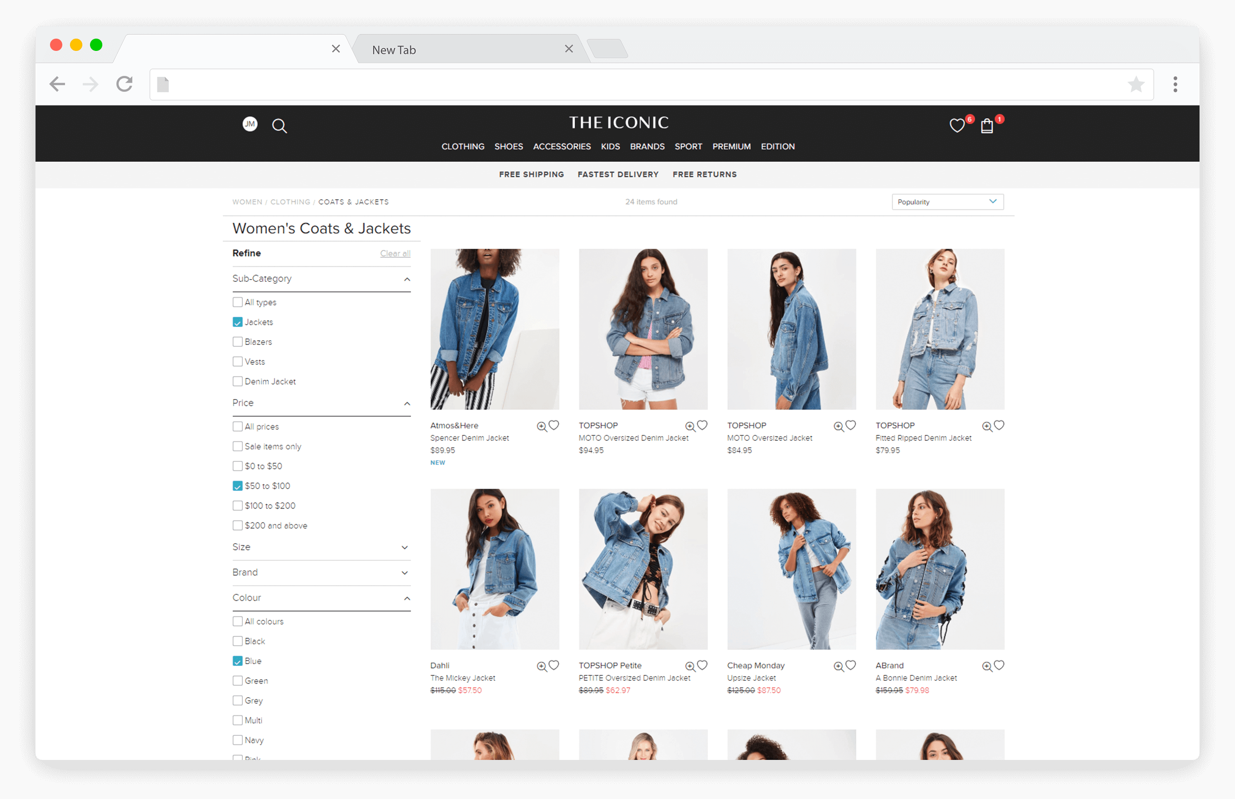Viewport: 1235px width, 799px height.
Task: Open A Bonnie Denim Jacket product photo
Action: [x=940, y=569]
